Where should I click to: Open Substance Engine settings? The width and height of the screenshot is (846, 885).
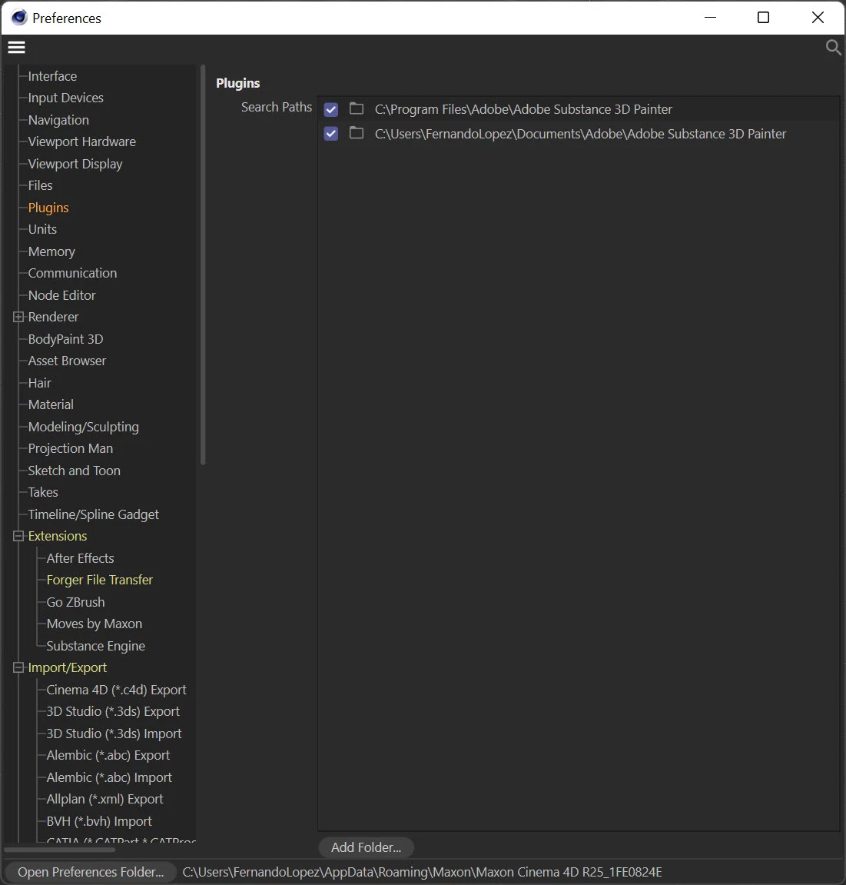click(x=96, y=646)
